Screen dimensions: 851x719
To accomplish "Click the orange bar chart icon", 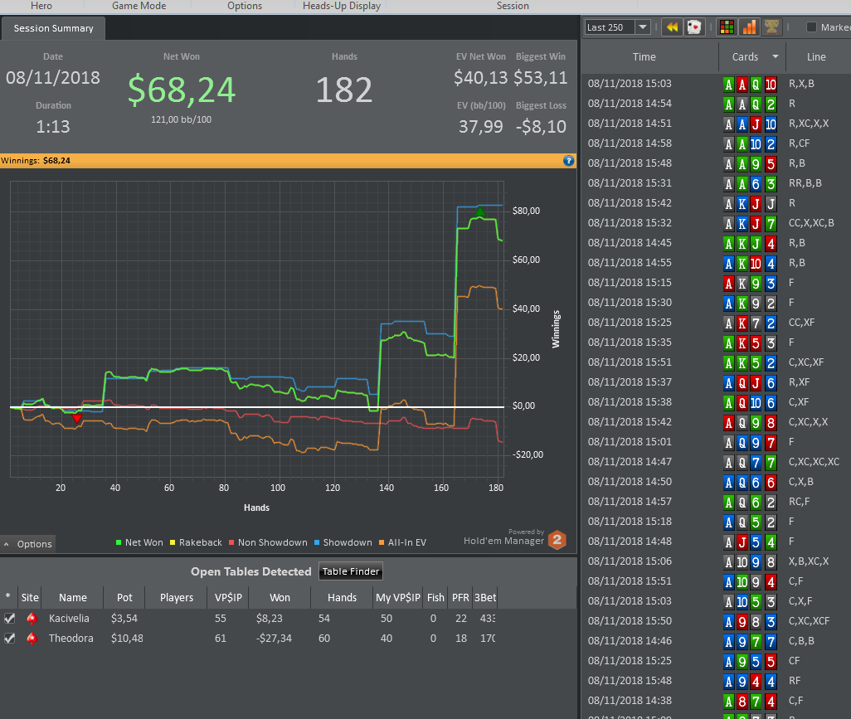I will tap(749, 27).
